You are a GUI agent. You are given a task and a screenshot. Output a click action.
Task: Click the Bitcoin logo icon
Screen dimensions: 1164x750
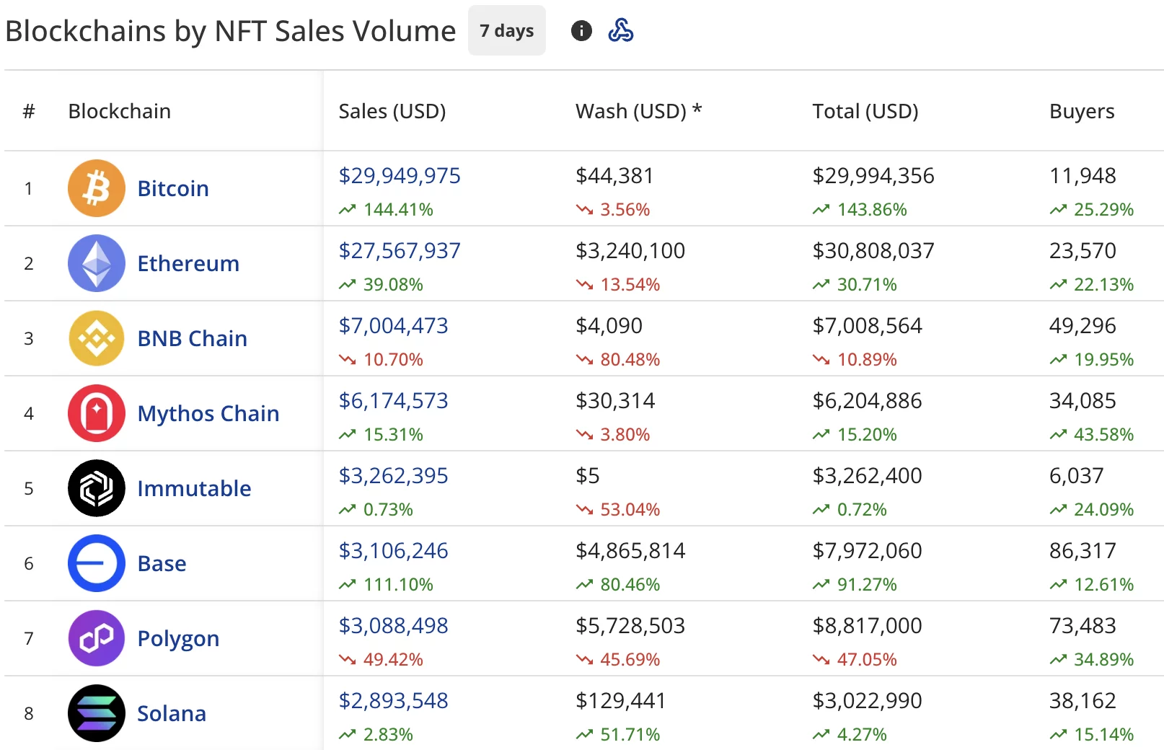[96, 188]
